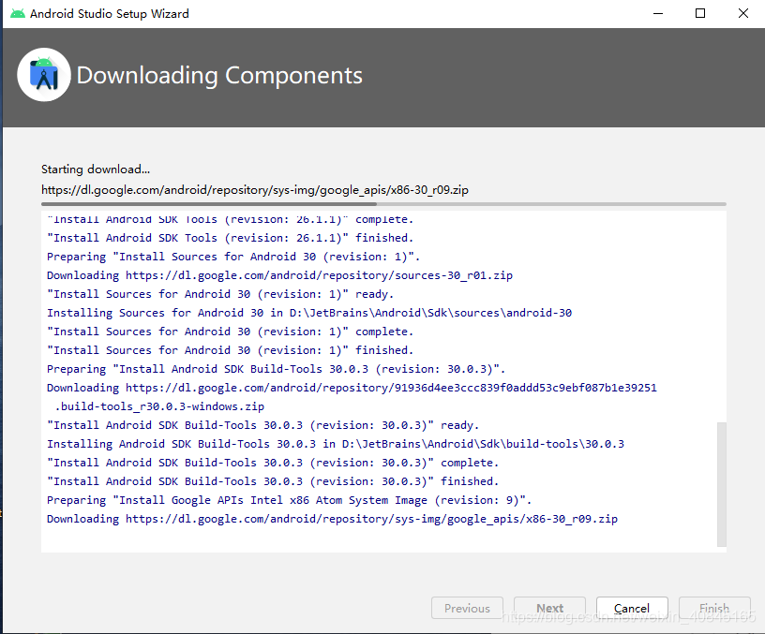Click the download progress bar
Image resolution: width=765 pixels, height=634 pixels.
384,204
